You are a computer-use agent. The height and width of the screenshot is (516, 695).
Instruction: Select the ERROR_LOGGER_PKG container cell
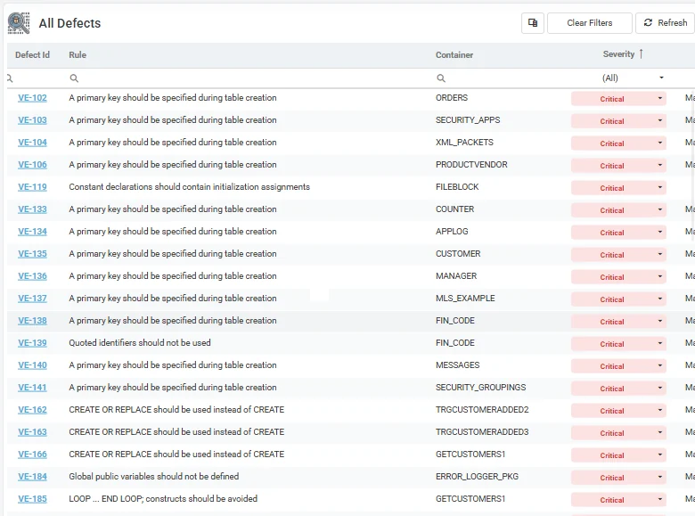pos(477,477)
